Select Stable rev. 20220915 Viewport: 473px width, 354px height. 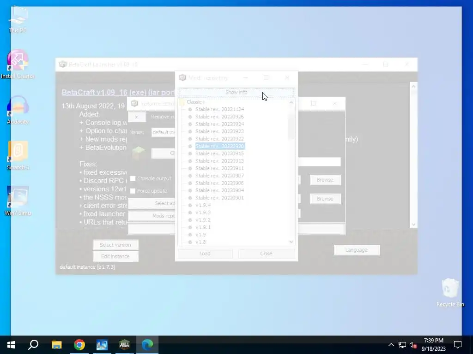(219, 153)
